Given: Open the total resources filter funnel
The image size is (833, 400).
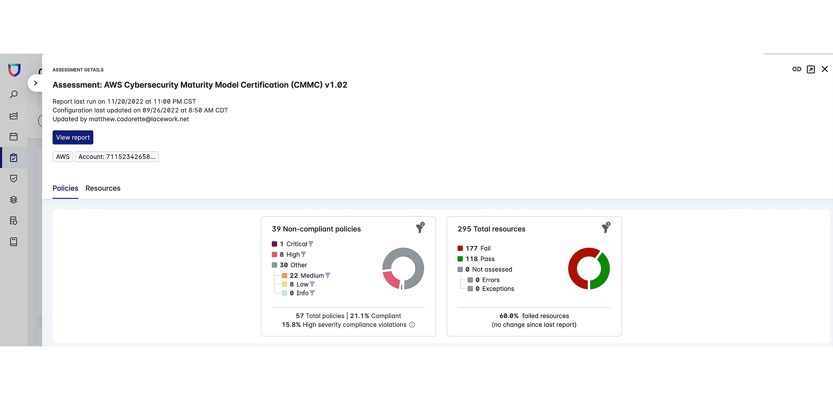Looking at the screenshot, I should (x=605, y=228).
